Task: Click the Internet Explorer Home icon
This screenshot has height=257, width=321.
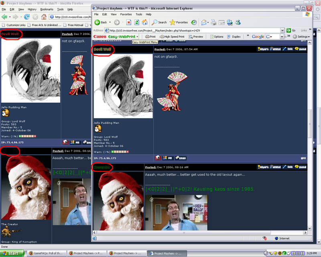Action: [144, 22]
